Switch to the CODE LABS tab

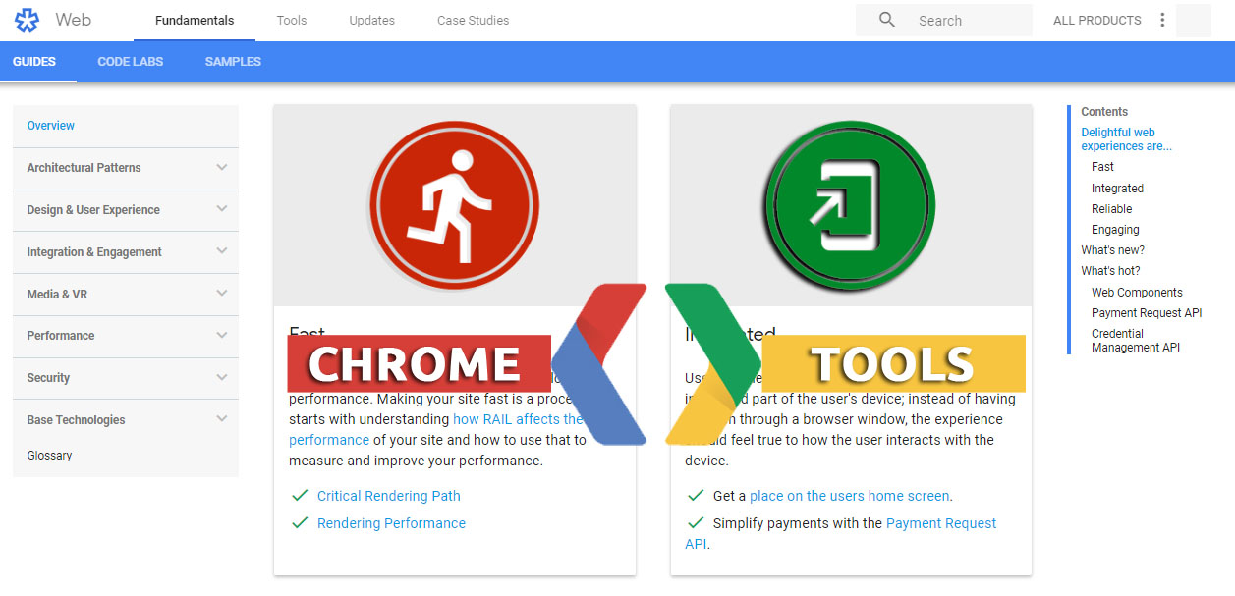pos(131,62)
